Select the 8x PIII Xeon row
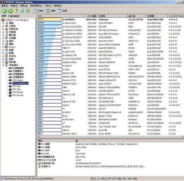The image size is (184, 181). 111,119
